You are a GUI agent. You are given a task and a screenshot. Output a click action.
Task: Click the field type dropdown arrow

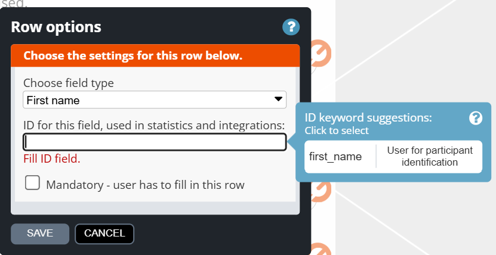[x=278, y=99]
